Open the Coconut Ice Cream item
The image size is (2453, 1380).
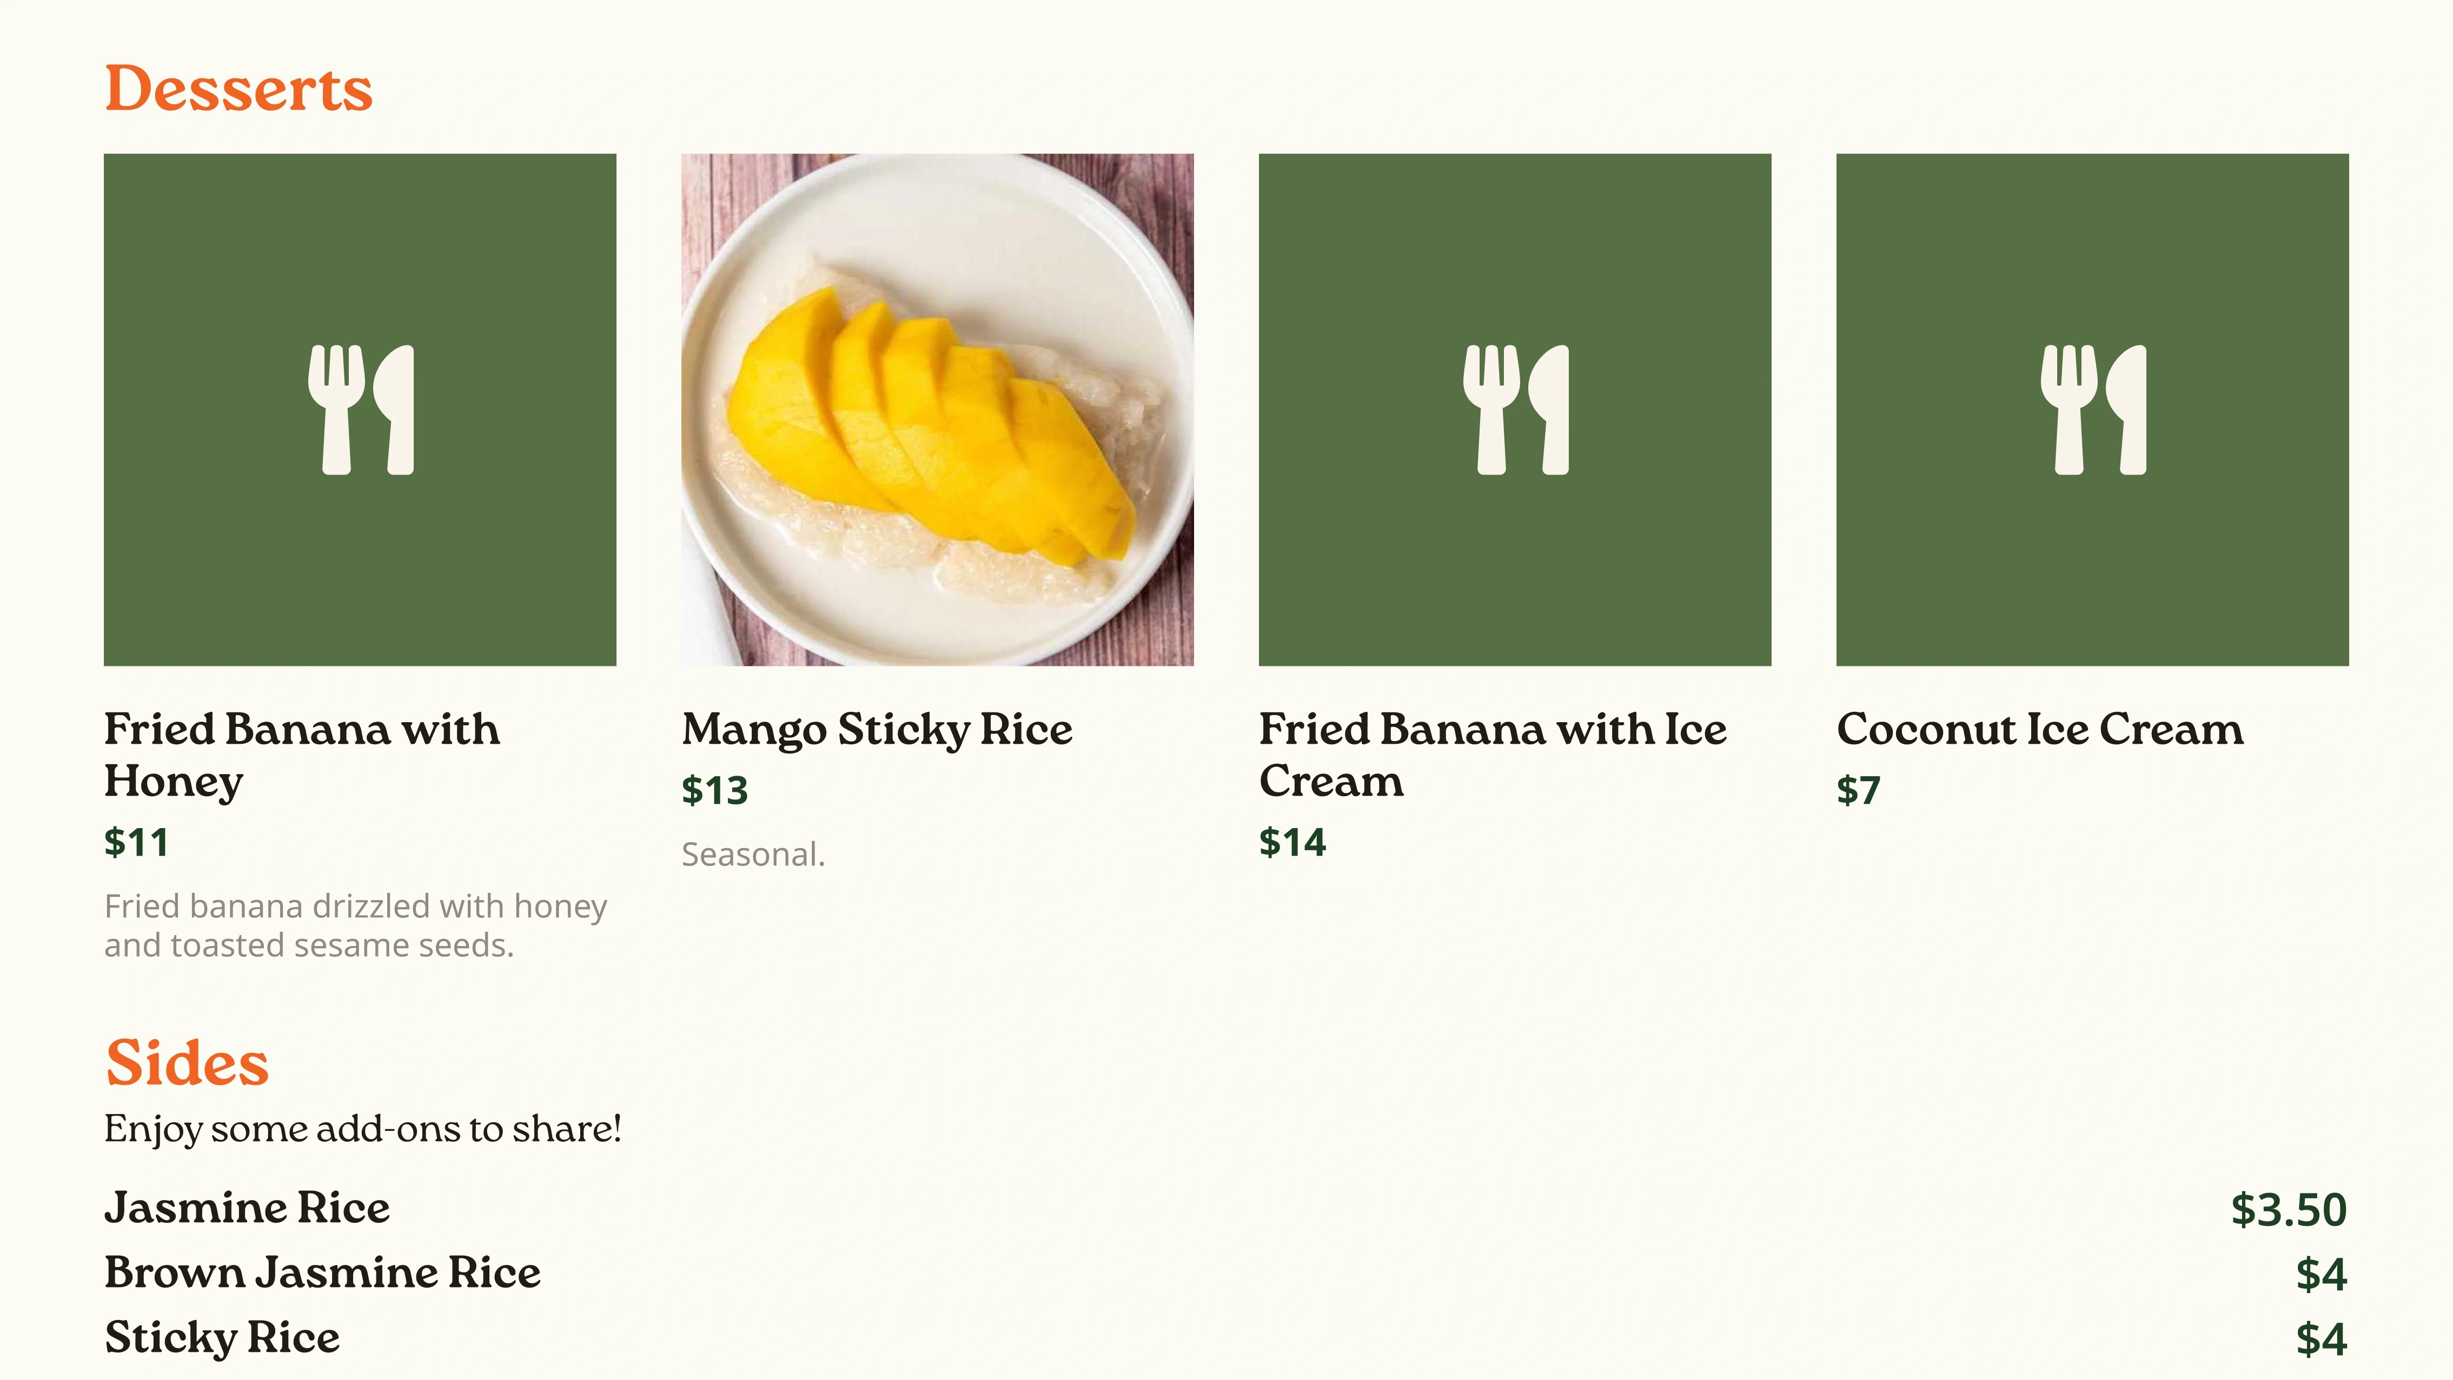coord(2040,729)
